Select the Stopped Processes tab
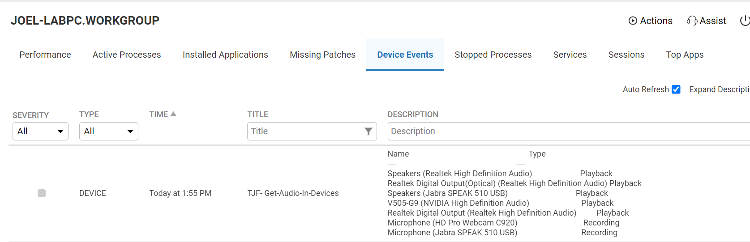Screen dimensions: 750x242 [x=493, y=55]
